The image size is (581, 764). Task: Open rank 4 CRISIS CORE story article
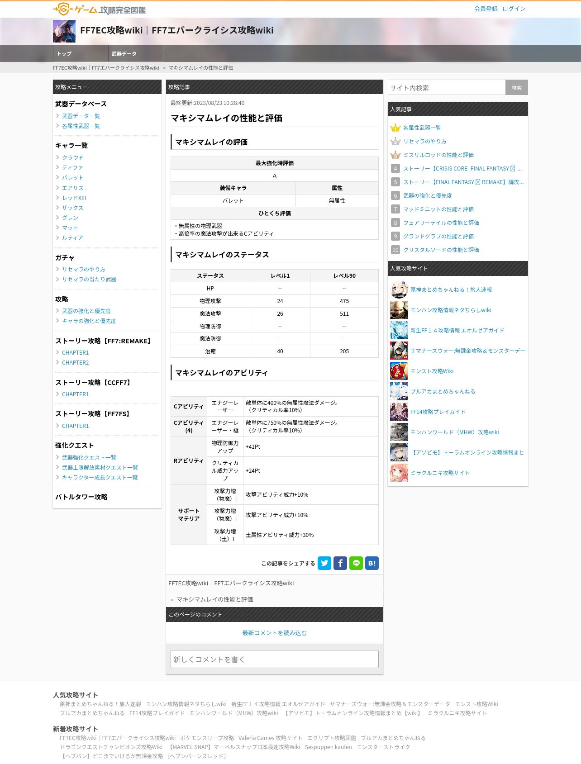pos(462,168)
